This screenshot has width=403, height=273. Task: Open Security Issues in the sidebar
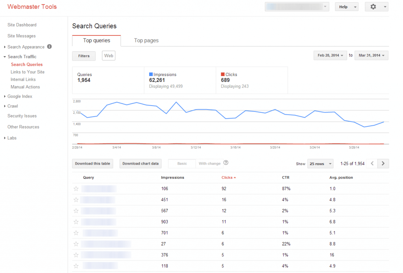[x=22, y=116]
